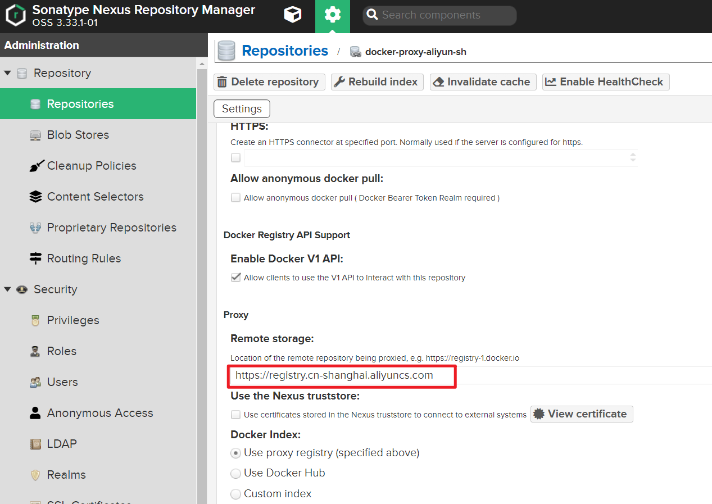Click the Roles label

point(62,351)
